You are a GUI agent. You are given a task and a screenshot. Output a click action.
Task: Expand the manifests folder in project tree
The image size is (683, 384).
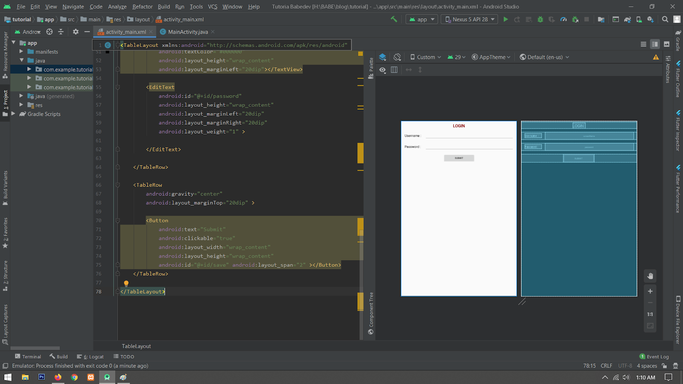coord(21,52)
